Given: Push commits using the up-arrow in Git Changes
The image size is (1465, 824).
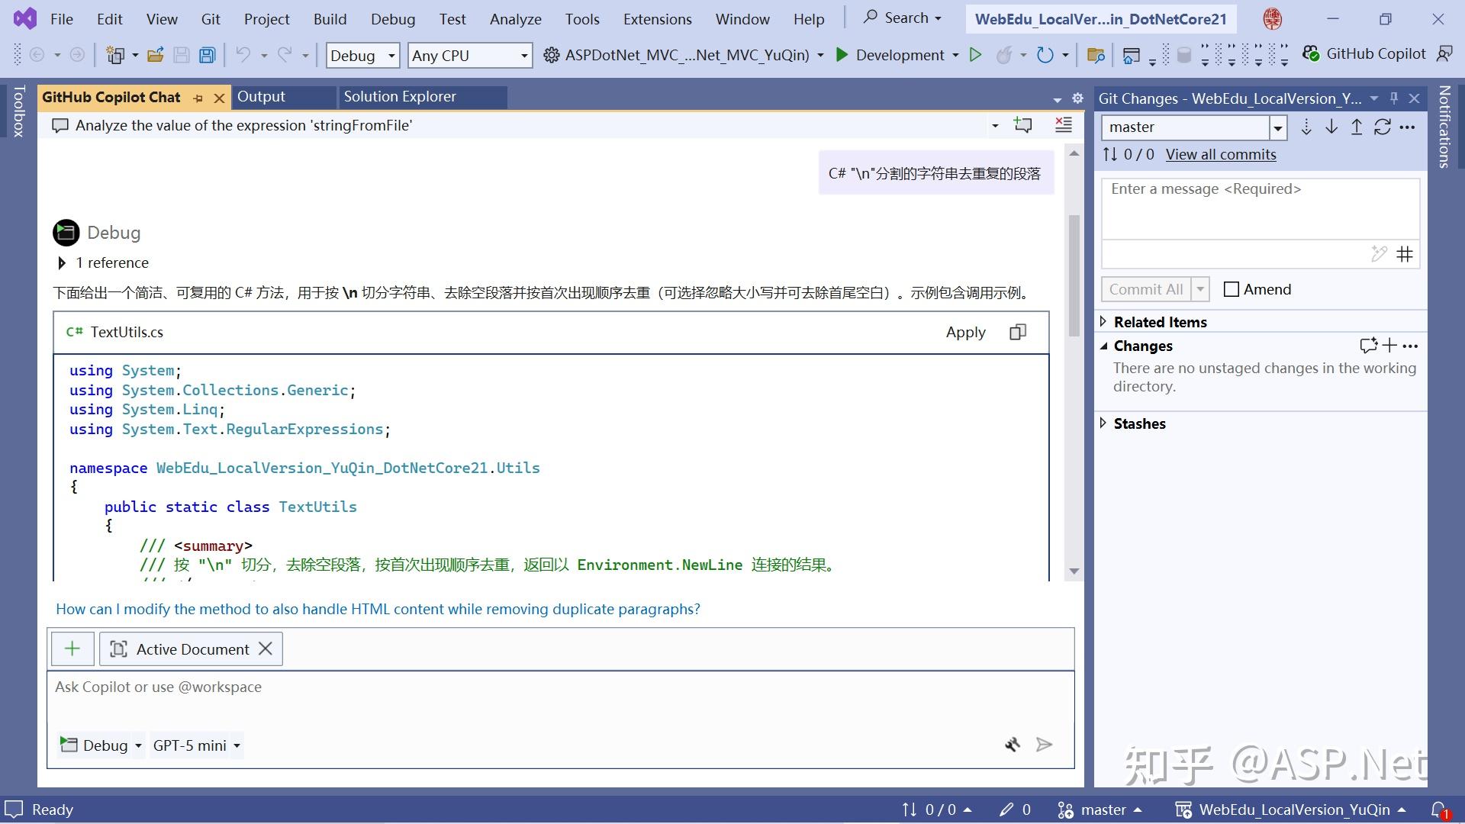Looking at the screenshot, I should (x=1357, y=127).
